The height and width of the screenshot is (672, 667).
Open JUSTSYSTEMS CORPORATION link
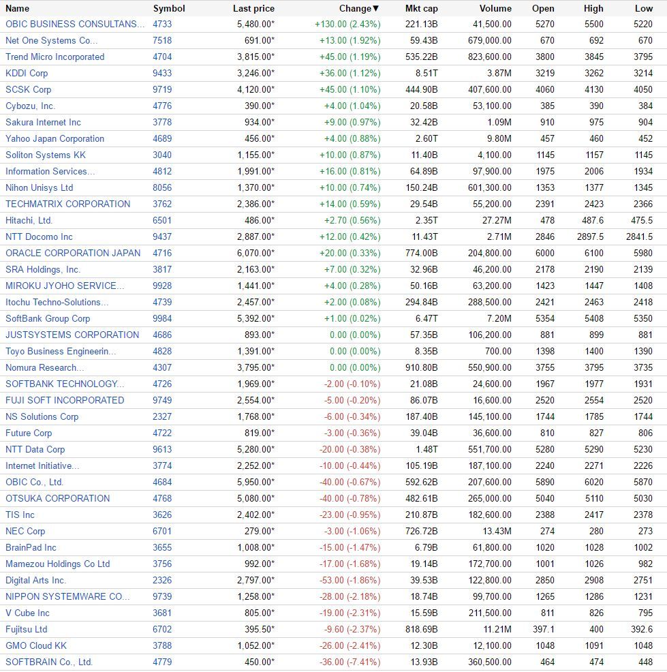point(72,335)
